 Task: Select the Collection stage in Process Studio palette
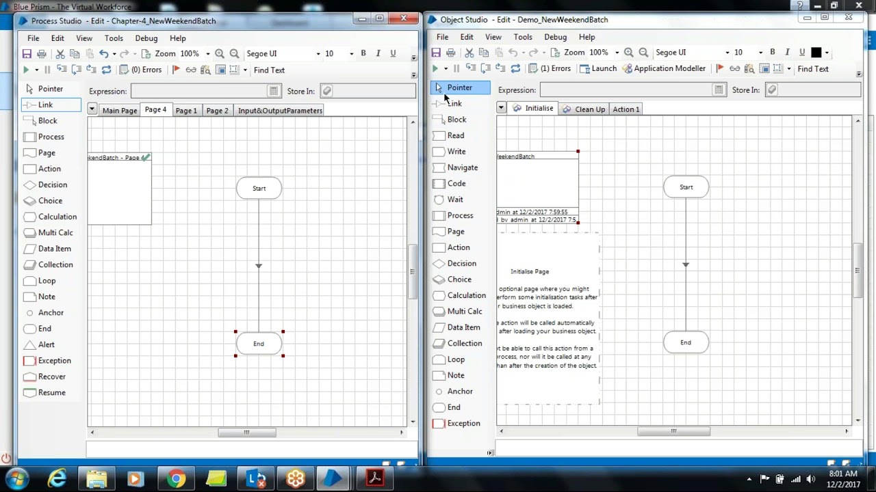pyautogui.click(x=48, y=264)
